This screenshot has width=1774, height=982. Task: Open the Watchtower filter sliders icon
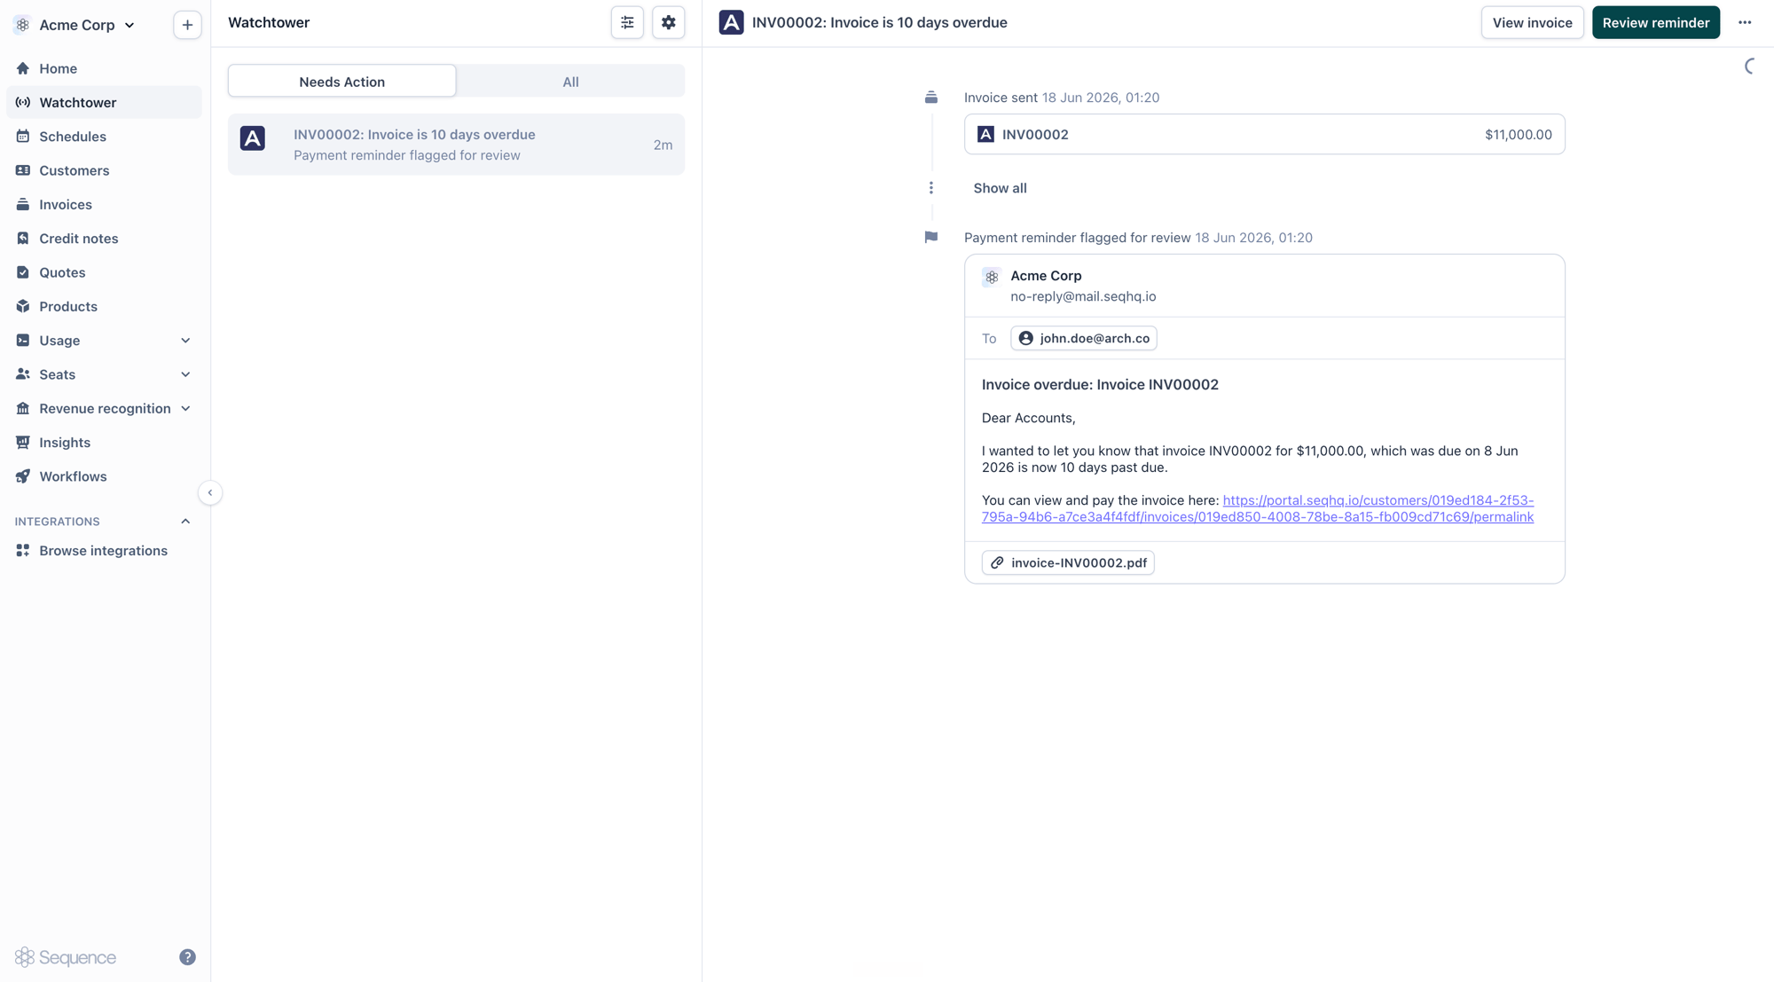pos(627,23)
